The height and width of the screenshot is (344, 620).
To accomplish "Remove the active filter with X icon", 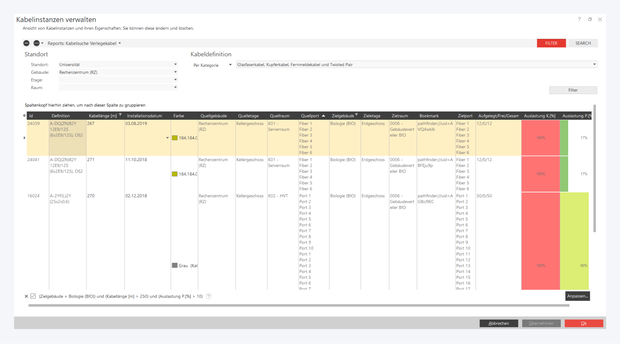I will pyautogui.click(x=26, y=296).
